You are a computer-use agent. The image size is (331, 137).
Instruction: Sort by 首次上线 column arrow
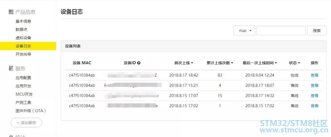192,63
